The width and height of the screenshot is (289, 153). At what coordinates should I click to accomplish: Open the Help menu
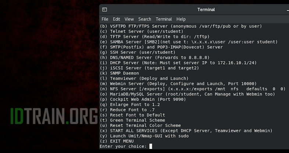tap(181, 19)
